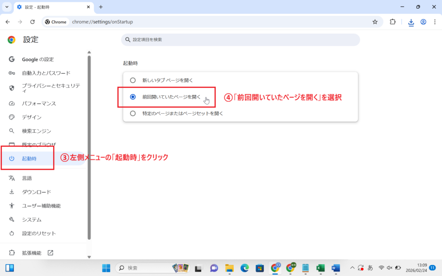Open Excel from the taskbar
Viewport: 442px width, 276px height.
[x=320, y=268]
